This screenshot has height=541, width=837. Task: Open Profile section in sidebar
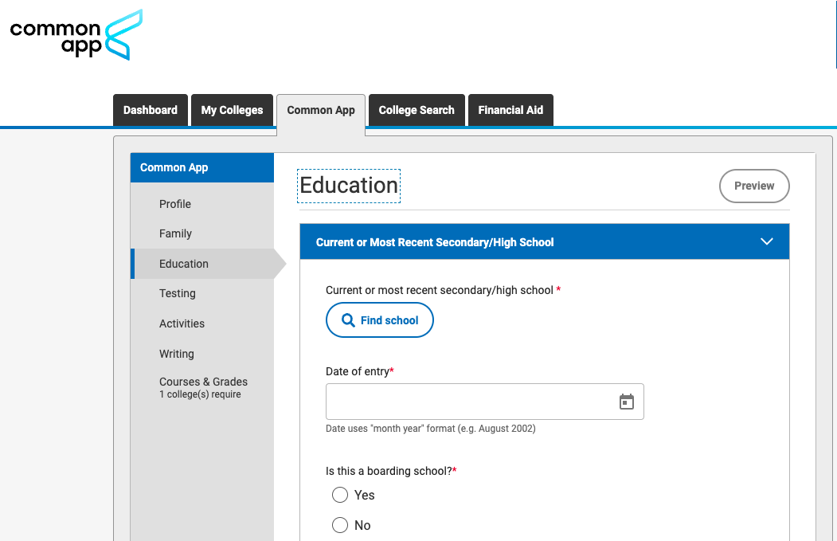175,204
